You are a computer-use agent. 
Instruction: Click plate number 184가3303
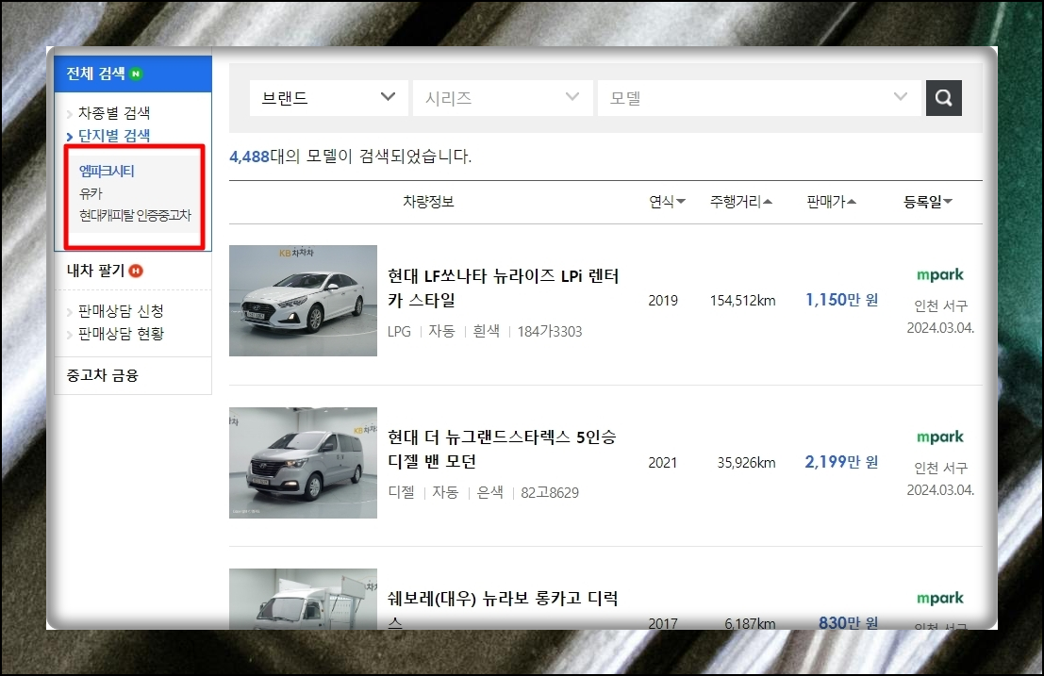pyautogui.click(x=550, y=331)
